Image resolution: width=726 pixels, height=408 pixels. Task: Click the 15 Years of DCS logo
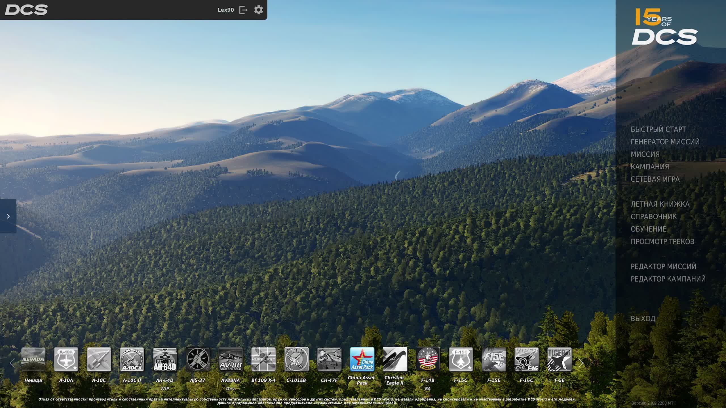coord(664,27)
